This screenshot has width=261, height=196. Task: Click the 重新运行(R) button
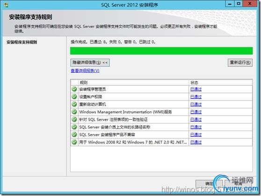(240, 63)
